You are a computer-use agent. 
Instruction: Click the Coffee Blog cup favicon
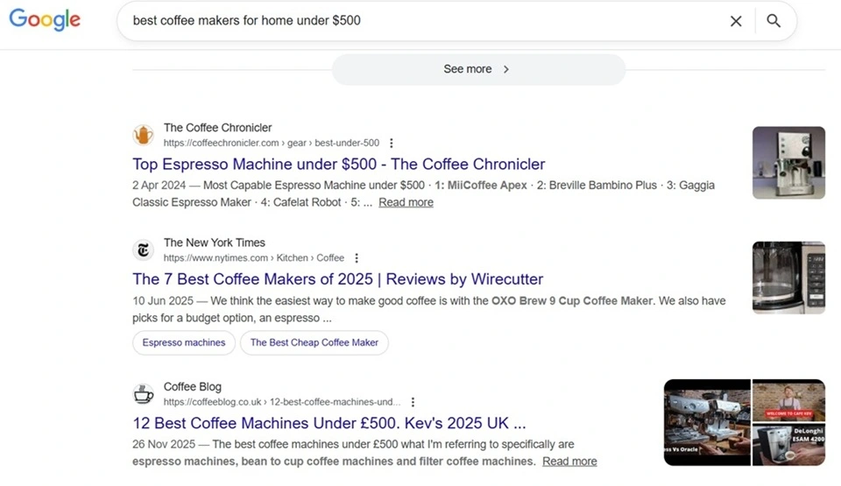pos(143,394)
